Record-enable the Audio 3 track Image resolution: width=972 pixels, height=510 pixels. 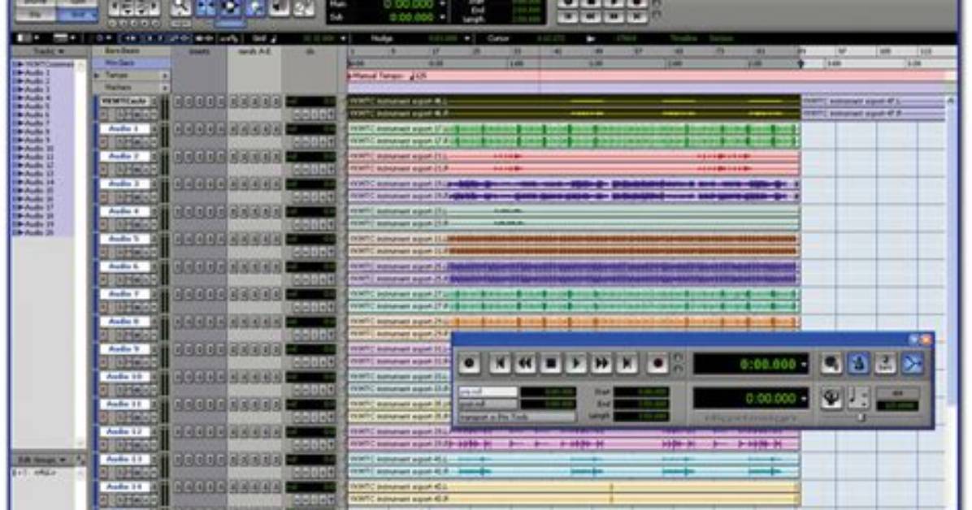click(x=103, y=197)
